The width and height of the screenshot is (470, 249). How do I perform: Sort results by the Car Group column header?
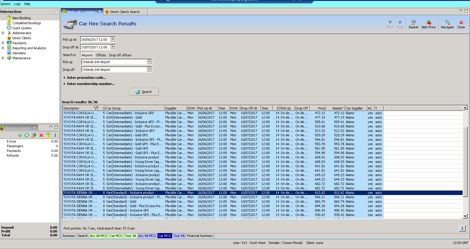(x=135, y=108)
